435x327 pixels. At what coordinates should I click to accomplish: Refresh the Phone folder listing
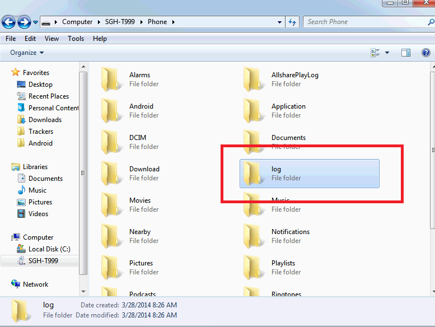292,22
